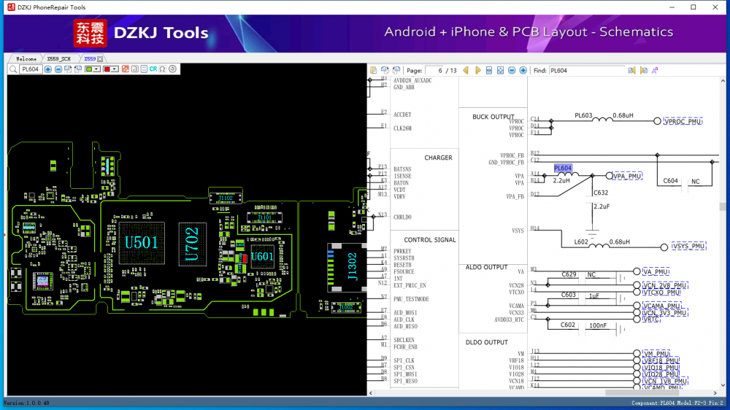Click the find previous result icon
Image resolution: width=730 pixels, height=410 pixels.
click(632, 70)
